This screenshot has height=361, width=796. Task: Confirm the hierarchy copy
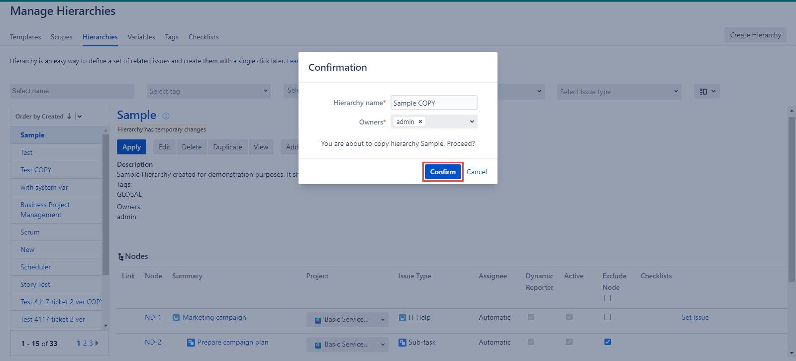pos(442,172)
